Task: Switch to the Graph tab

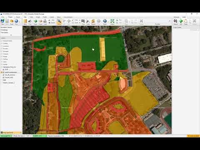Action: pyautogui.click(x=38, y=17)
